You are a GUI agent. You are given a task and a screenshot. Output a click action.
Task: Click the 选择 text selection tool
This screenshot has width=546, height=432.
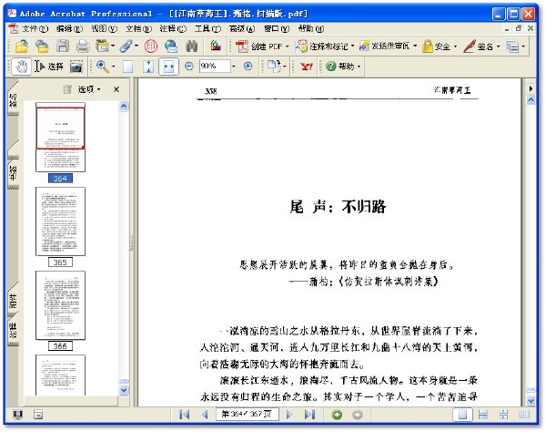pos(49,67)
